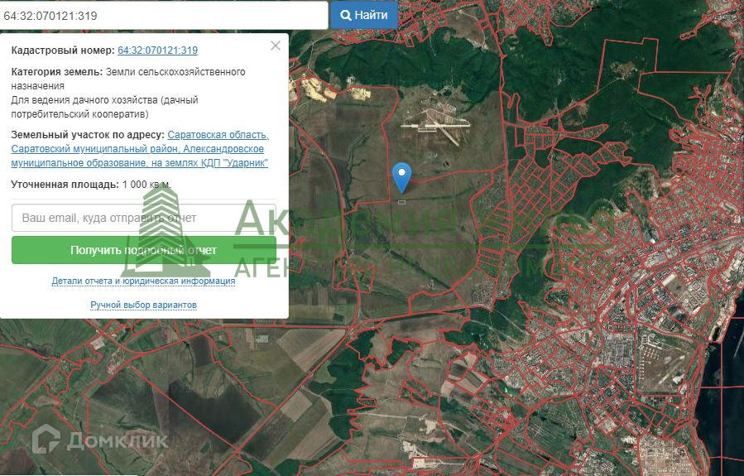The width and height of the screenshot is (744, 476).
Task: Open cadastral number link 64:32:070121:319
Action: (157, 50)
